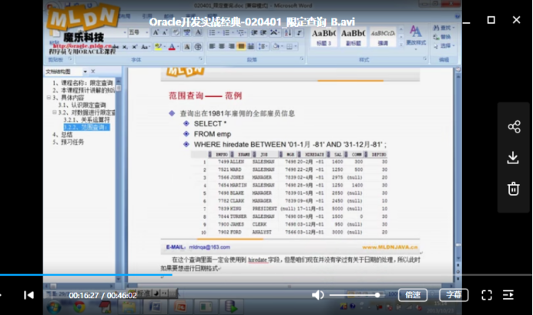Click the Sort A-Z icon
The width and height of the screenshot is (533, 315).
(x=288, y=32)
